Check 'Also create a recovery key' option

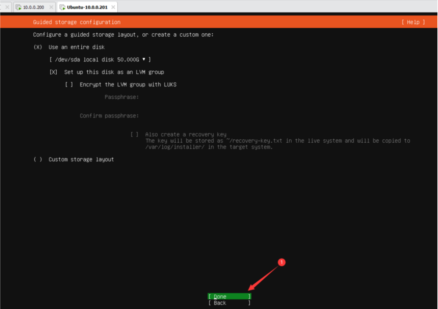134,134
